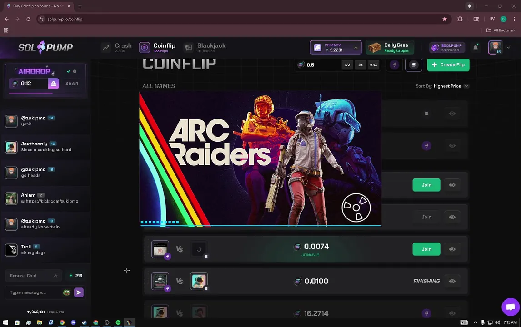Click the profile avatar in header
This screenshot has height=327, width=521.
pyautogui.click(x=495, y=47)
